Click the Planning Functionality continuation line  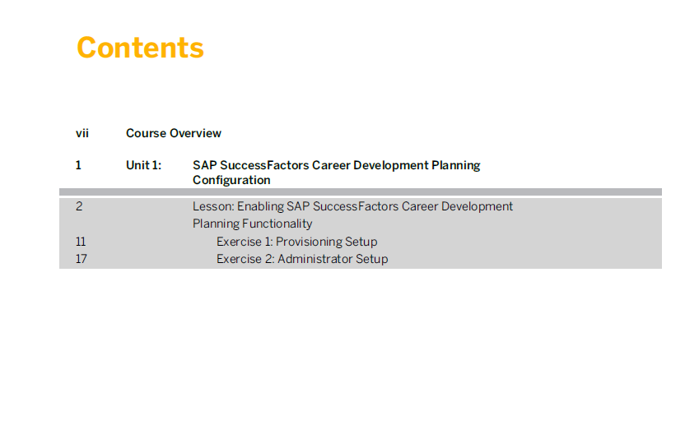click(x=253, y=224)
